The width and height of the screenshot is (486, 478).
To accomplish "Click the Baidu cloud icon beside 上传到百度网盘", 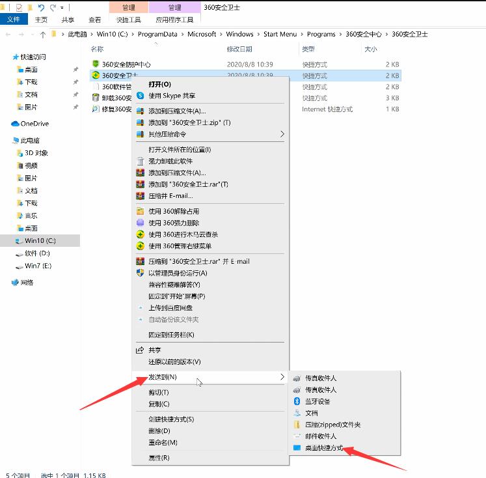I will click(x=141, y=308).
